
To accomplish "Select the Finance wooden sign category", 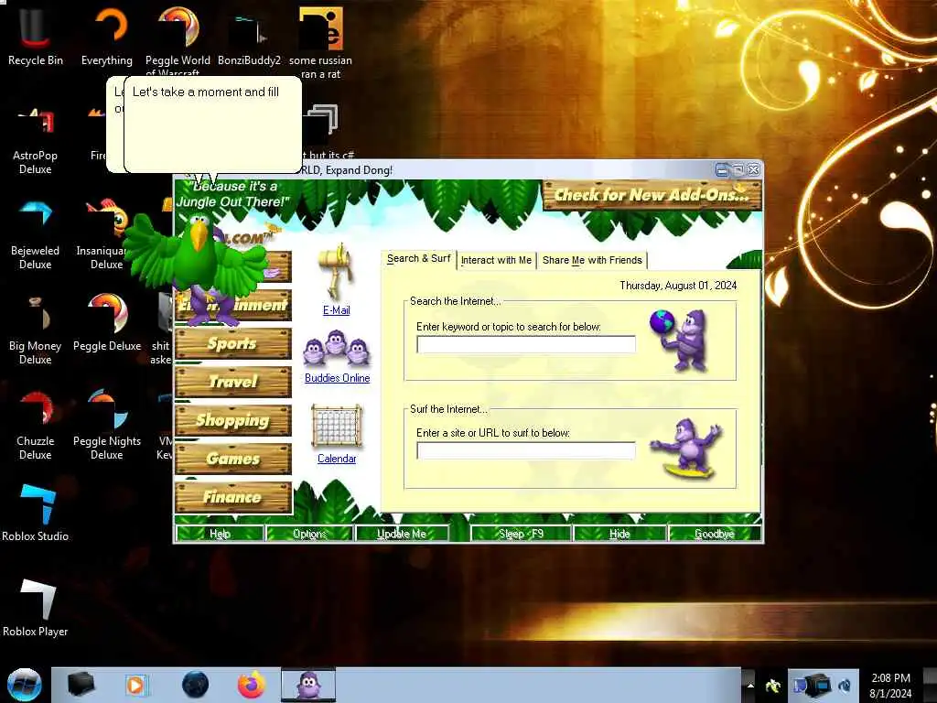I will (233, 497).
